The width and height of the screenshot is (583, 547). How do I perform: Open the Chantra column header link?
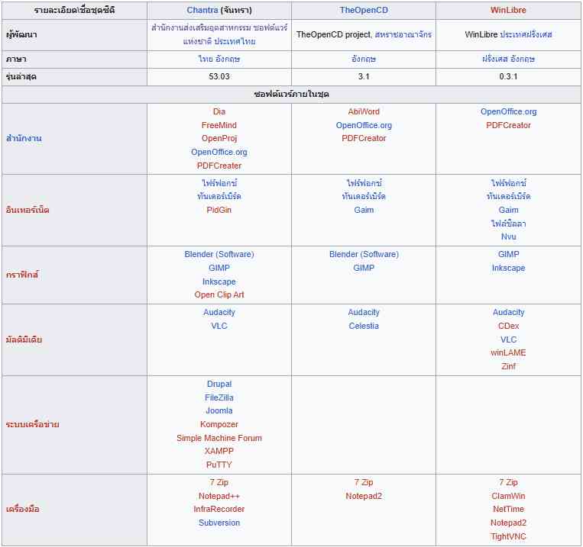click(x=202, y=11)
